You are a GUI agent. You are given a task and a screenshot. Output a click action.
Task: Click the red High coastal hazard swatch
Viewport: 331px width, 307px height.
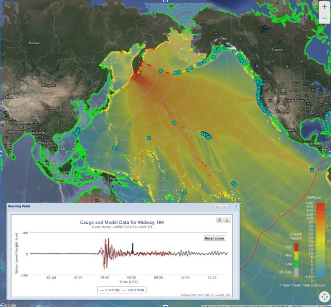(x=296, y=247)
